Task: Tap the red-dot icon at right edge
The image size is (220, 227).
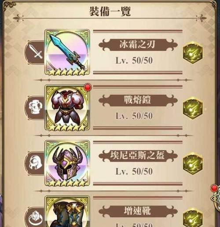Action: click(215, 197)
